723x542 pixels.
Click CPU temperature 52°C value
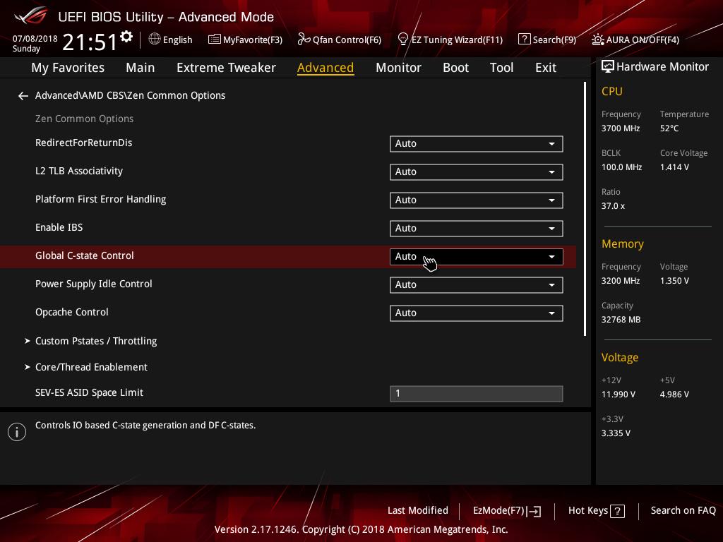pyautogui.click(x=669, y=128)
